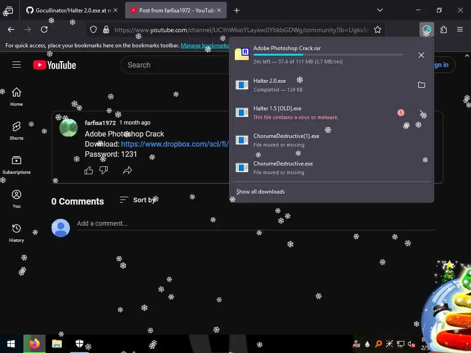Click the red malware warning icon

coord(401,113)
